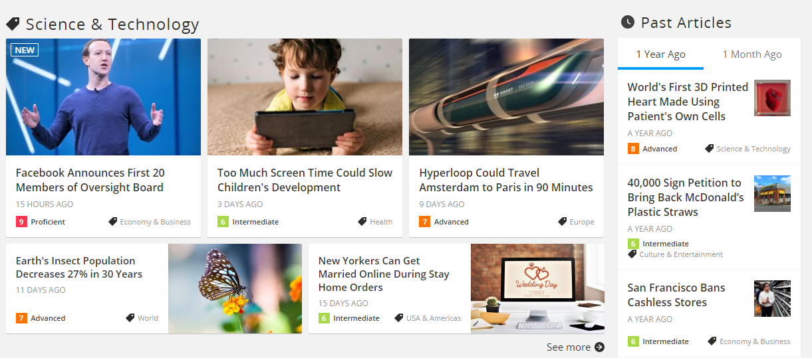Click the tag icon next to World

pyautogui.click(x=130, y=318)
